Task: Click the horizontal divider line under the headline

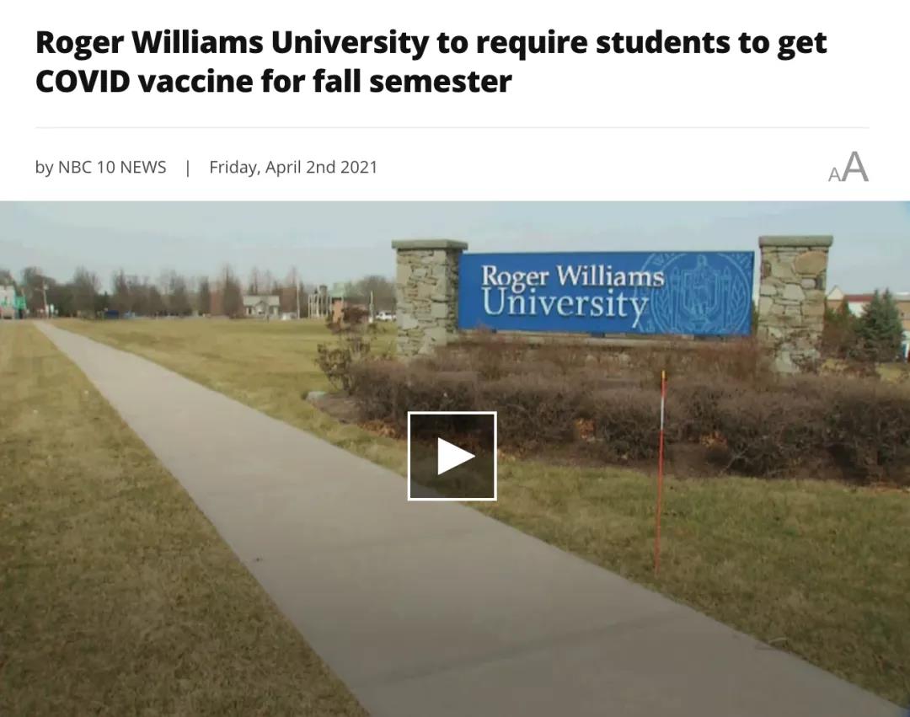Action: point(452,127)
